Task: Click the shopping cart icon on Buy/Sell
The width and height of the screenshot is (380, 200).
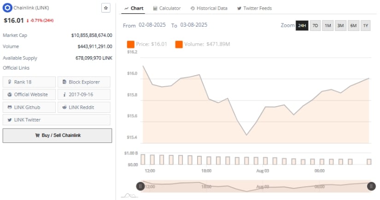Action: (x=37, y=135)
